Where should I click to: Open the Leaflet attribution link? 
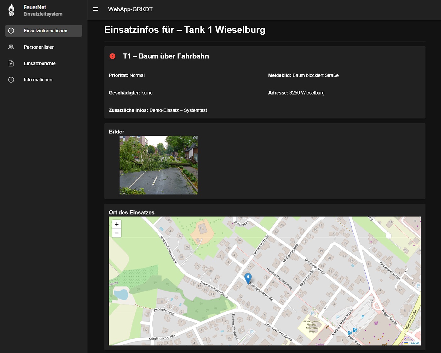[414, 343]
